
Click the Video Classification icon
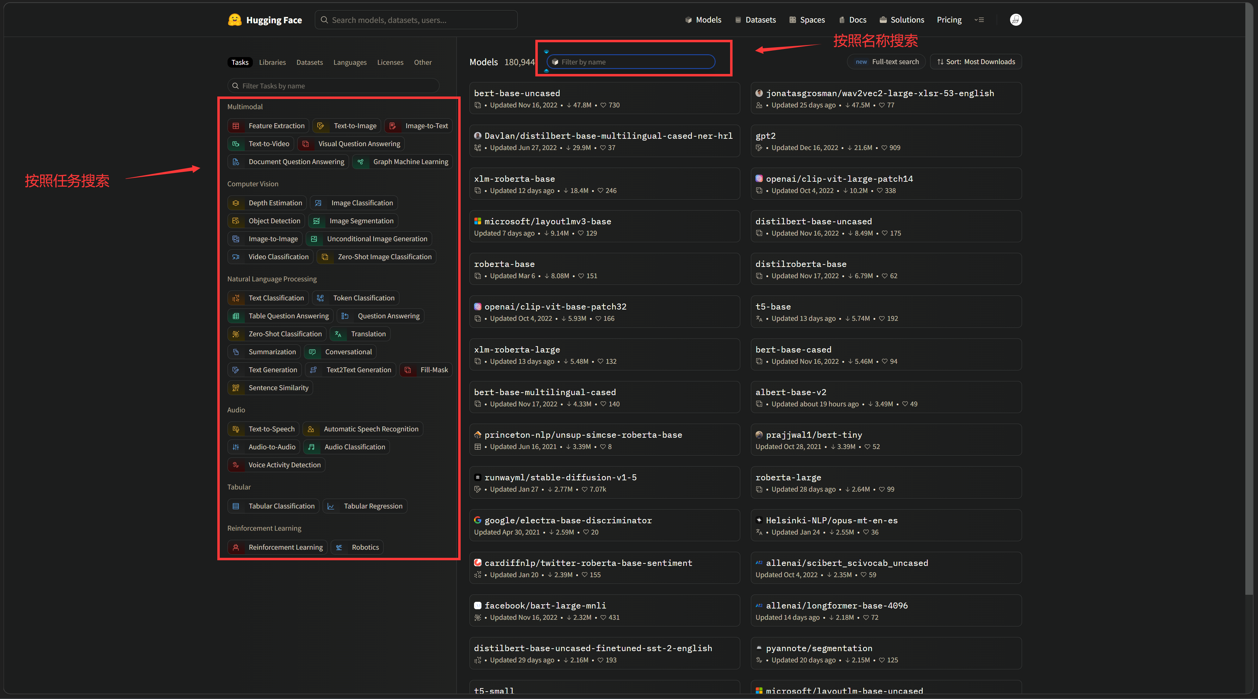[236, 257]
